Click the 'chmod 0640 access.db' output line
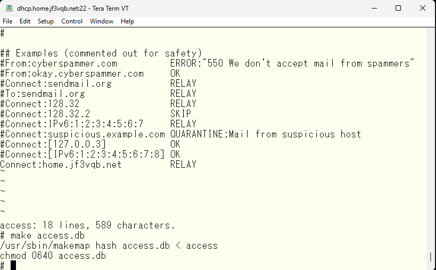Image resolution: width=436 pixels, height=270 pixels. (x=53, y=256)
